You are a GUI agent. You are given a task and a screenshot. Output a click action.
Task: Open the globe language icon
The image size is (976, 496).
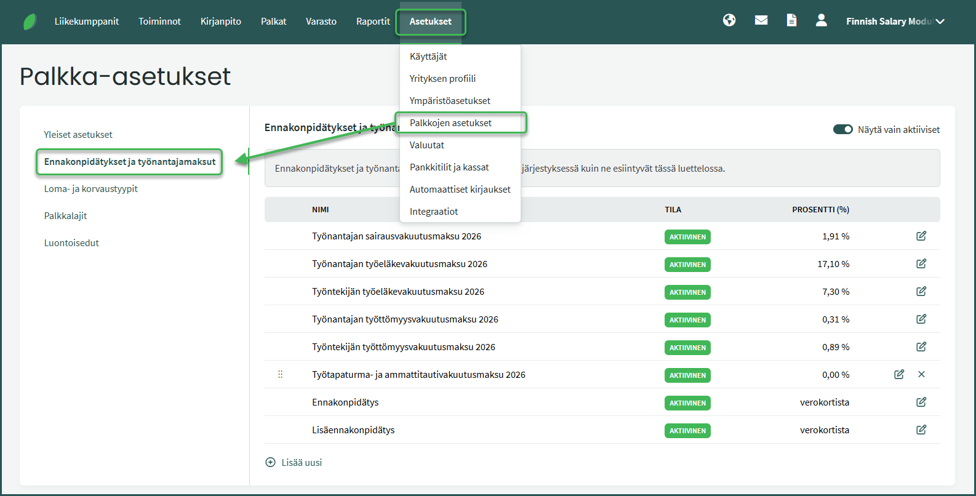[729, 21]
